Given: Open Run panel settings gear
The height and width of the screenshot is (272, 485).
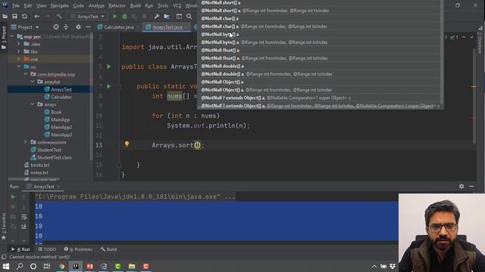Looking at the screenshot, I should click(462, 187).
